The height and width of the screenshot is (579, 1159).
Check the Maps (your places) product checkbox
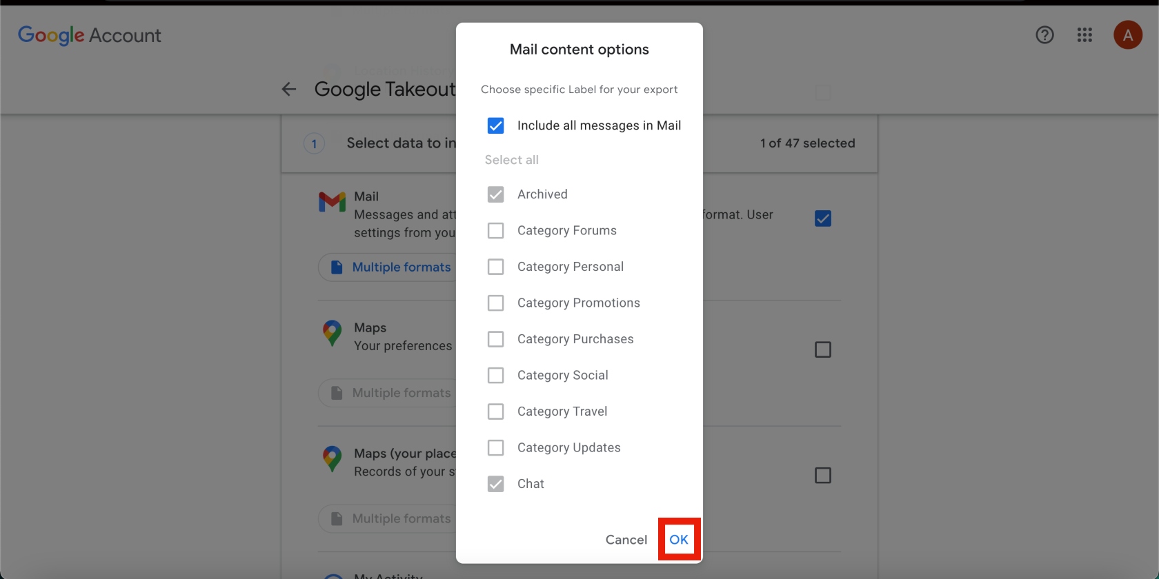pos(823,476)
